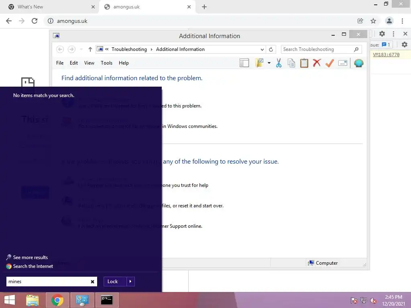Click the Action Center flag icon
411x308 pixels.
tap(354, 300)
